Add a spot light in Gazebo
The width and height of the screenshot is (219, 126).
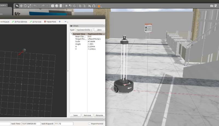70,6
